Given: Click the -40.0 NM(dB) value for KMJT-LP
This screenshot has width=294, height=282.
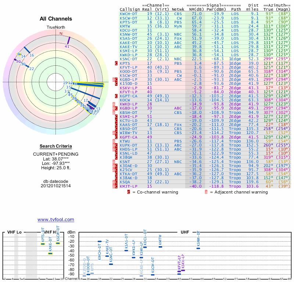Looking at the screenshot, I should point(196,186).
